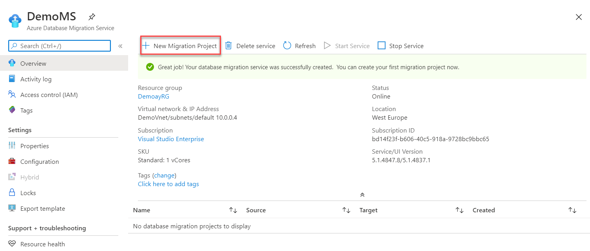Image resolution: width=590 pixels, height=251 pixels.
Task: Click here to add tags link
Action: [168, 184]
